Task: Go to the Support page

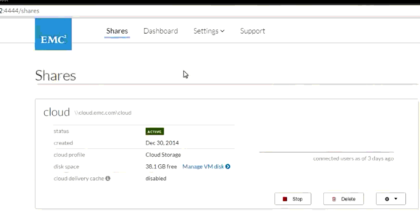Action: click(253, 31)
